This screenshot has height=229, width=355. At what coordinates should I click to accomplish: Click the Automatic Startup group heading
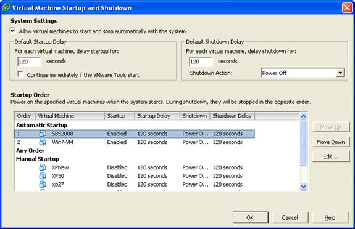[41, 125]
